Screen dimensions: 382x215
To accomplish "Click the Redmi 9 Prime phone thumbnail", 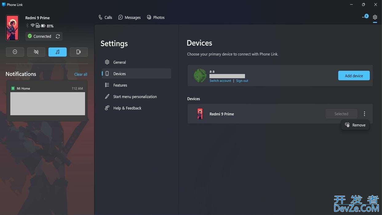I will [x=12, y=28].
